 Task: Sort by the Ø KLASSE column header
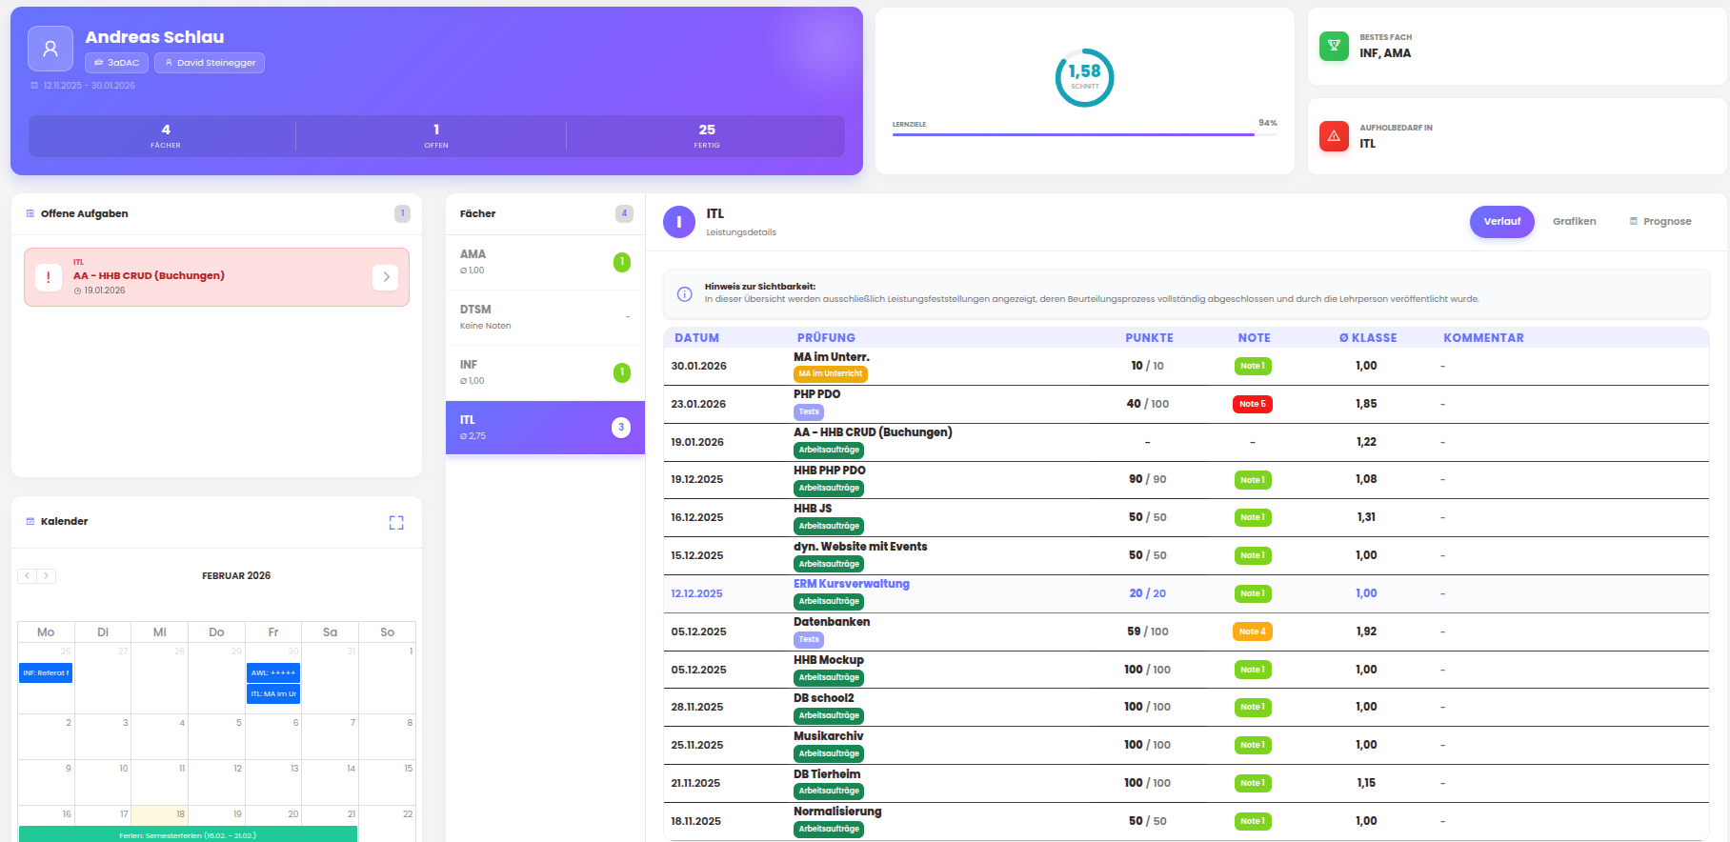click(1368, 338)
